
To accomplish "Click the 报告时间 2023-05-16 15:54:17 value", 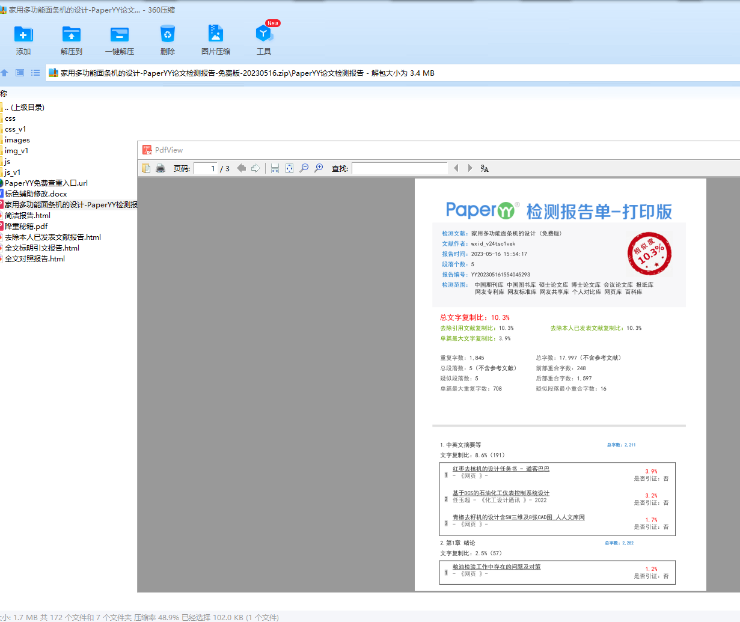I will [499, 254].
